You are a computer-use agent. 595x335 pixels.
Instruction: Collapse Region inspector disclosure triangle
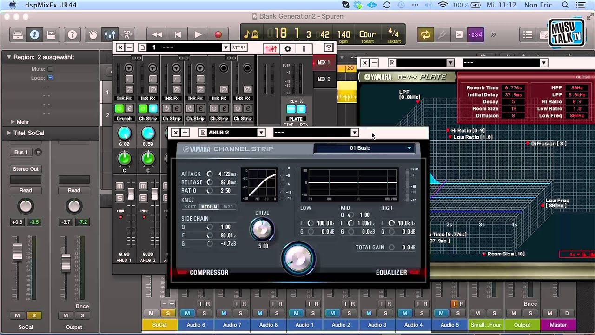coord(8,57)
